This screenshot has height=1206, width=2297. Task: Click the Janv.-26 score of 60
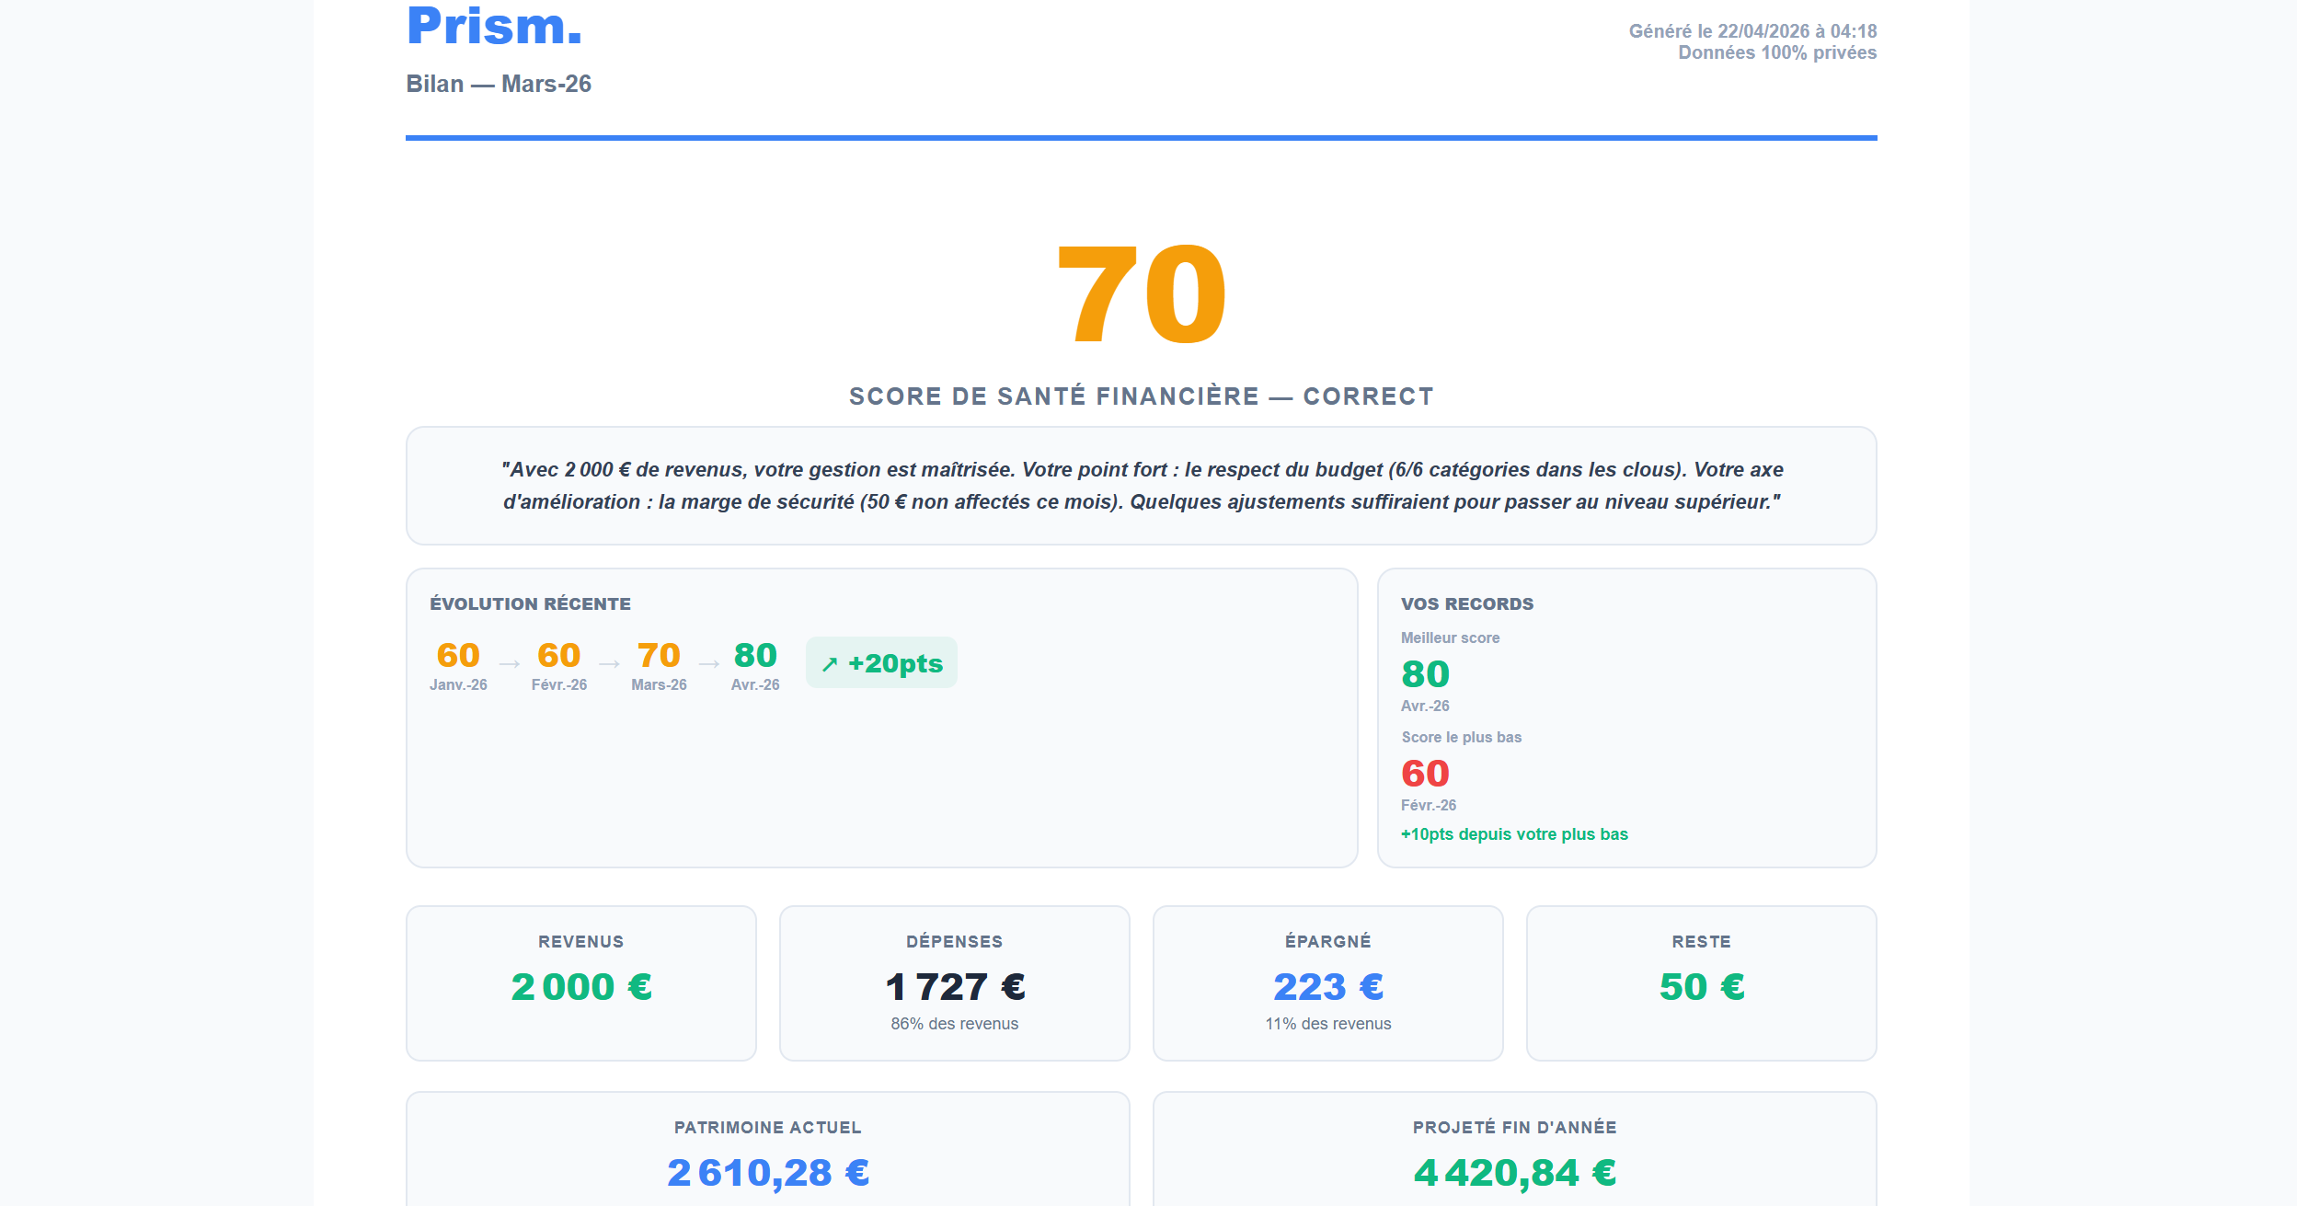[x=458, y=655]
